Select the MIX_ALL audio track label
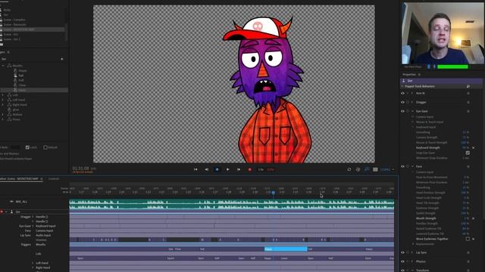 pos(21,202)
